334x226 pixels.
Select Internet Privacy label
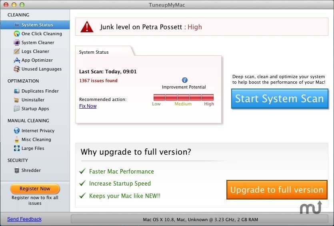[38, 131]
